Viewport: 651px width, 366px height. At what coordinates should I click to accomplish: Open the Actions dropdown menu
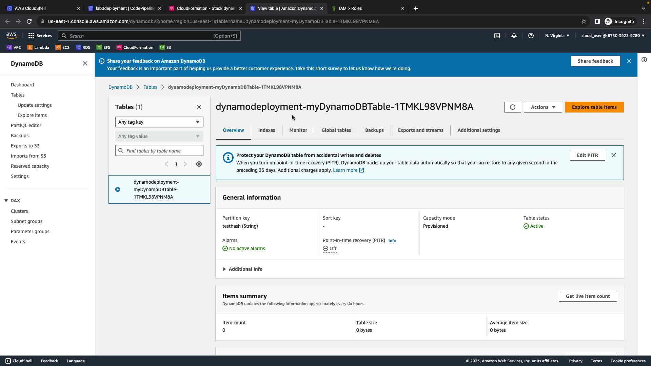pos(542,107)
